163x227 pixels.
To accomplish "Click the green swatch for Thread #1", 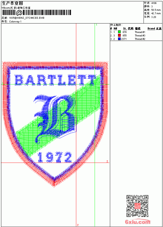I will click(119, 32).
